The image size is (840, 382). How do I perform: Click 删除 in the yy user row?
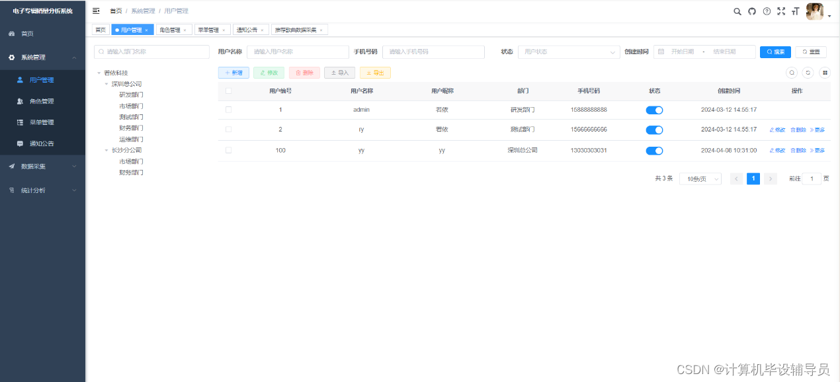(798, 151)
